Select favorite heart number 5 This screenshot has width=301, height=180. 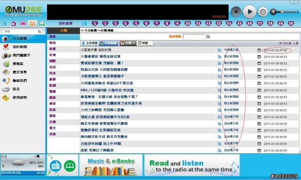coord(136,23)
